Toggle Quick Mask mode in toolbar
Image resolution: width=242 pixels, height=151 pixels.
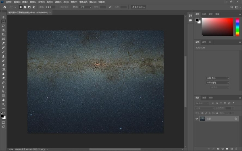(3, 122)
